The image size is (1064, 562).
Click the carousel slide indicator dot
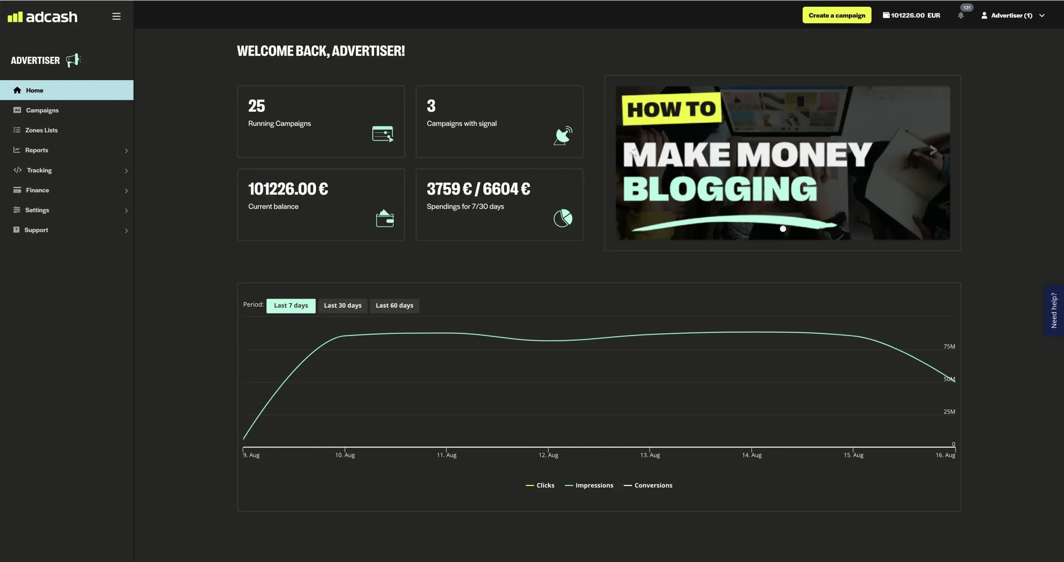click(x=783, y=229)
